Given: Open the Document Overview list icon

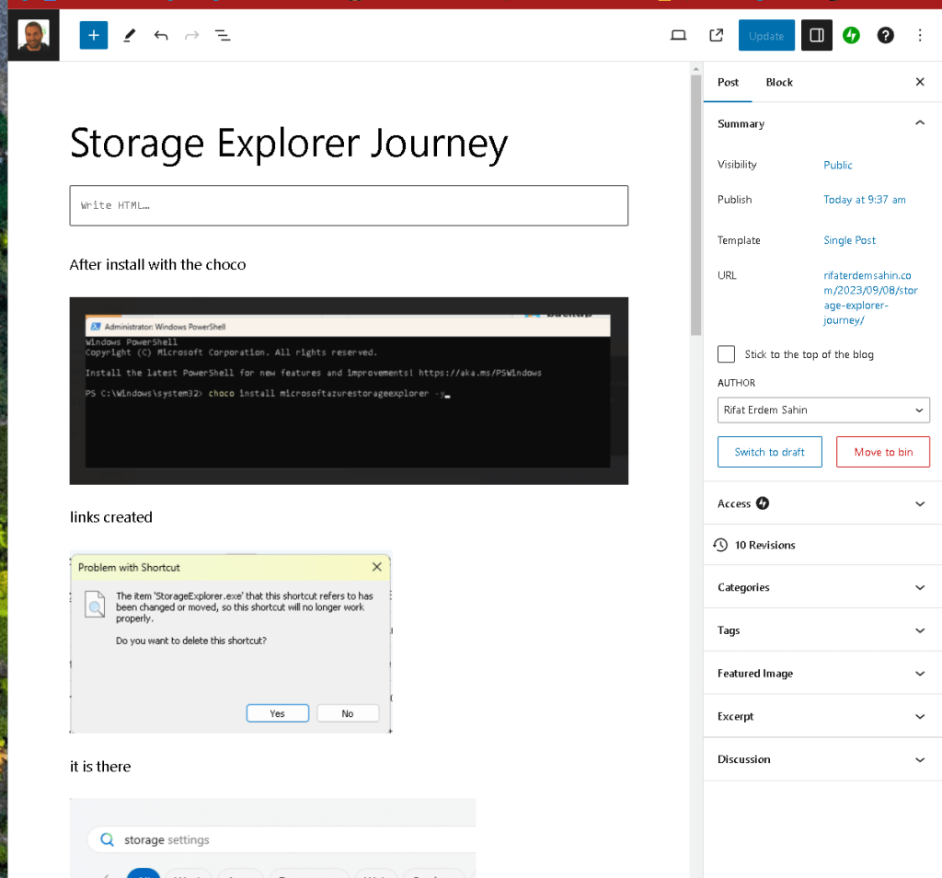Looking at the screenshot, I should [223, 36].
